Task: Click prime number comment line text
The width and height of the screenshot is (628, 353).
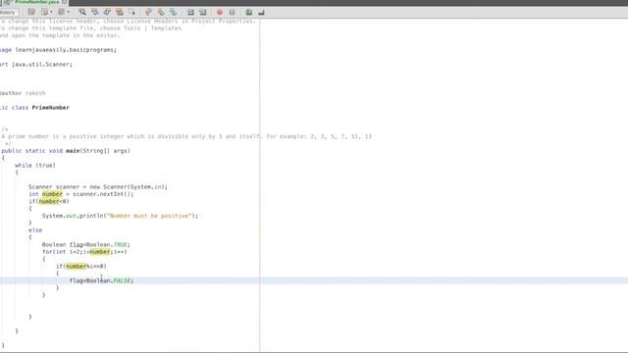Action: point(186,136)
